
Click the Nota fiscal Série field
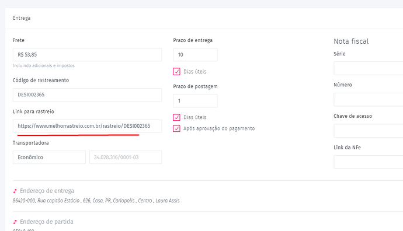pyautogui.click(x=369, y=68)
